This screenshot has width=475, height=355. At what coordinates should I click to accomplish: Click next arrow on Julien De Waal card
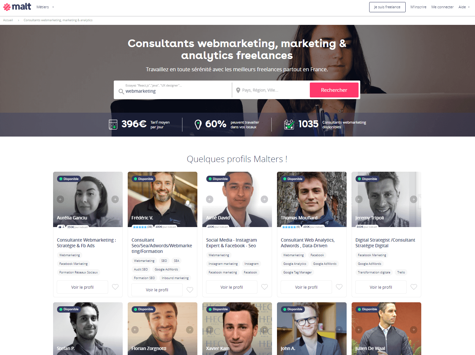click(414, 330)
